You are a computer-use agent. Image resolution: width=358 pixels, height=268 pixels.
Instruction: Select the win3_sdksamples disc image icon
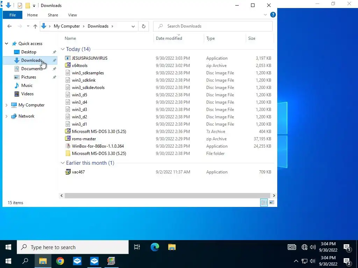click(67, 73)
